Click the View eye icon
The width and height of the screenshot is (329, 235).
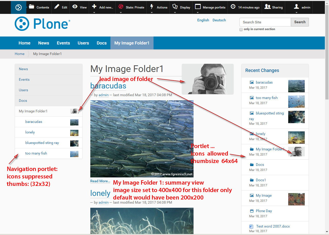point(75,7)
